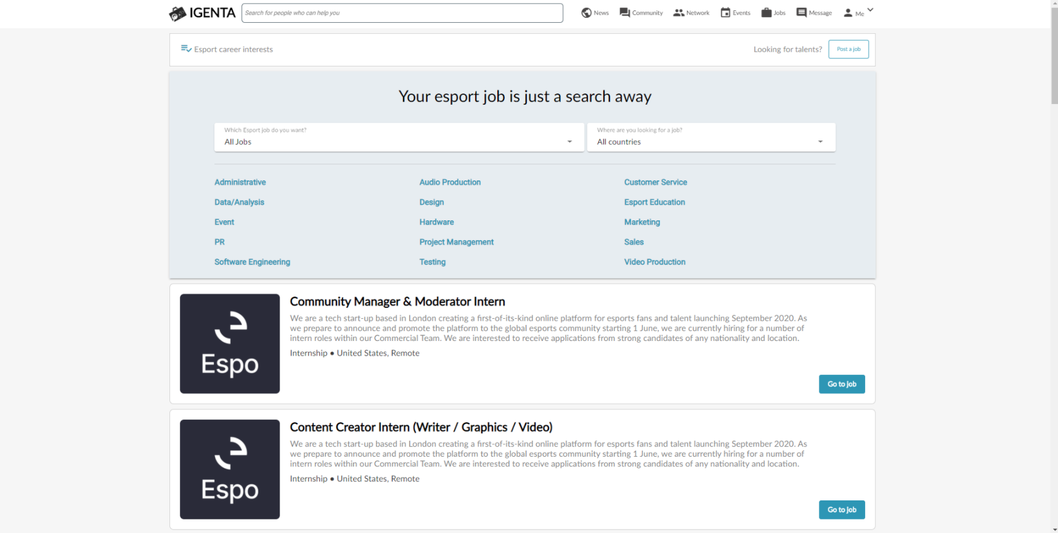This screenshot has height=533, width=1058.
Task: Open the All countries dropdown
Action: 710,137
